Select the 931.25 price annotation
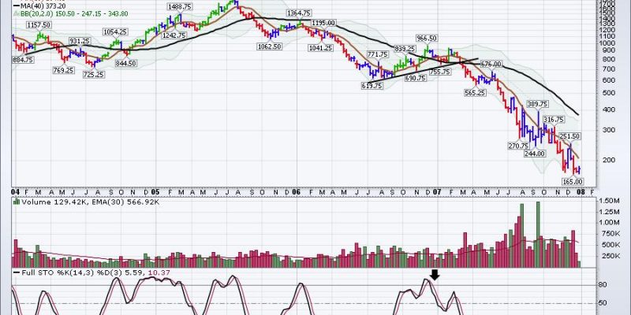This screenshot has width=631, height=315. point(80,41)
